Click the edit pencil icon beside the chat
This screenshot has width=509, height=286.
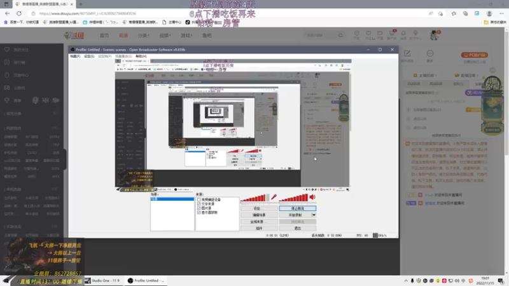407,53
